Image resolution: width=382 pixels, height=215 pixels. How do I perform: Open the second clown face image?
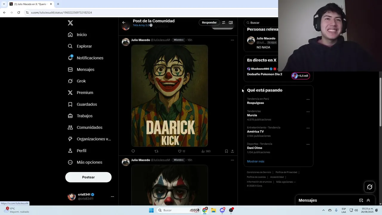pyautogui.click(x=170, y=185)
